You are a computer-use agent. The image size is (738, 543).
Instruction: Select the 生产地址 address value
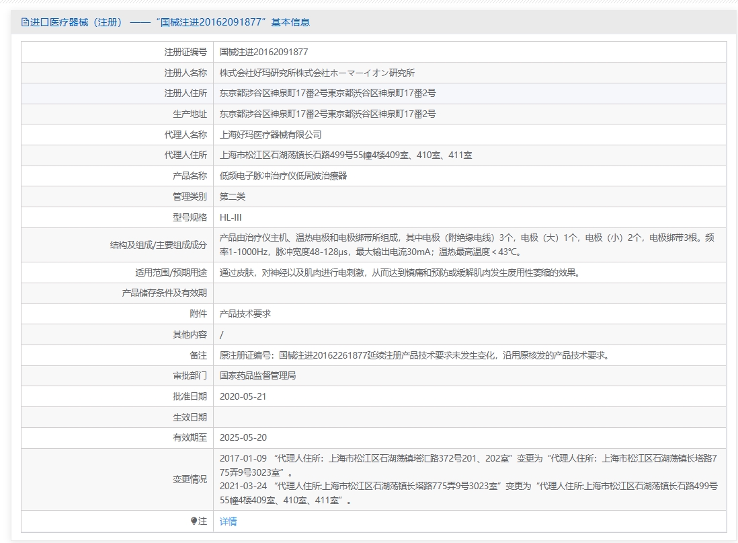coord(327,114)
